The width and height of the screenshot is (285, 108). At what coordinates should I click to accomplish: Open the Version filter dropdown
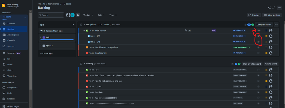pos(88,15)
